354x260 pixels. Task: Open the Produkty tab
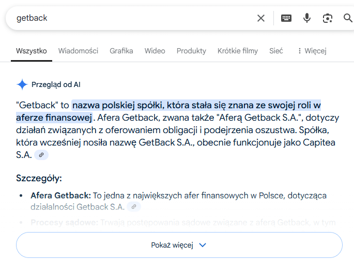[x=191, y=51]
